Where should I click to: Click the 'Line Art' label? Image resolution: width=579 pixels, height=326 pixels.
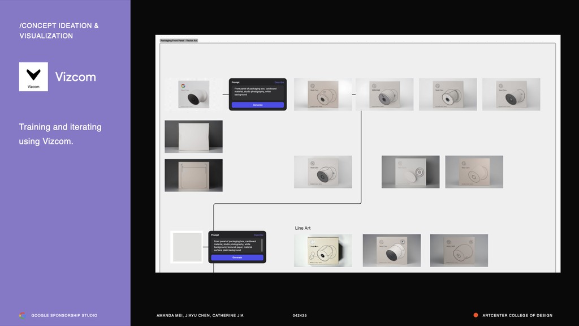pyautogui.click(x=303, y=228)
